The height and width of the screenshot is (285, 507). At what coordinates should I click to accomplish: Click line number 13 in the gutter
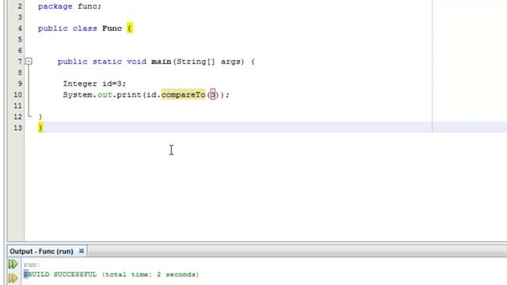17,127
